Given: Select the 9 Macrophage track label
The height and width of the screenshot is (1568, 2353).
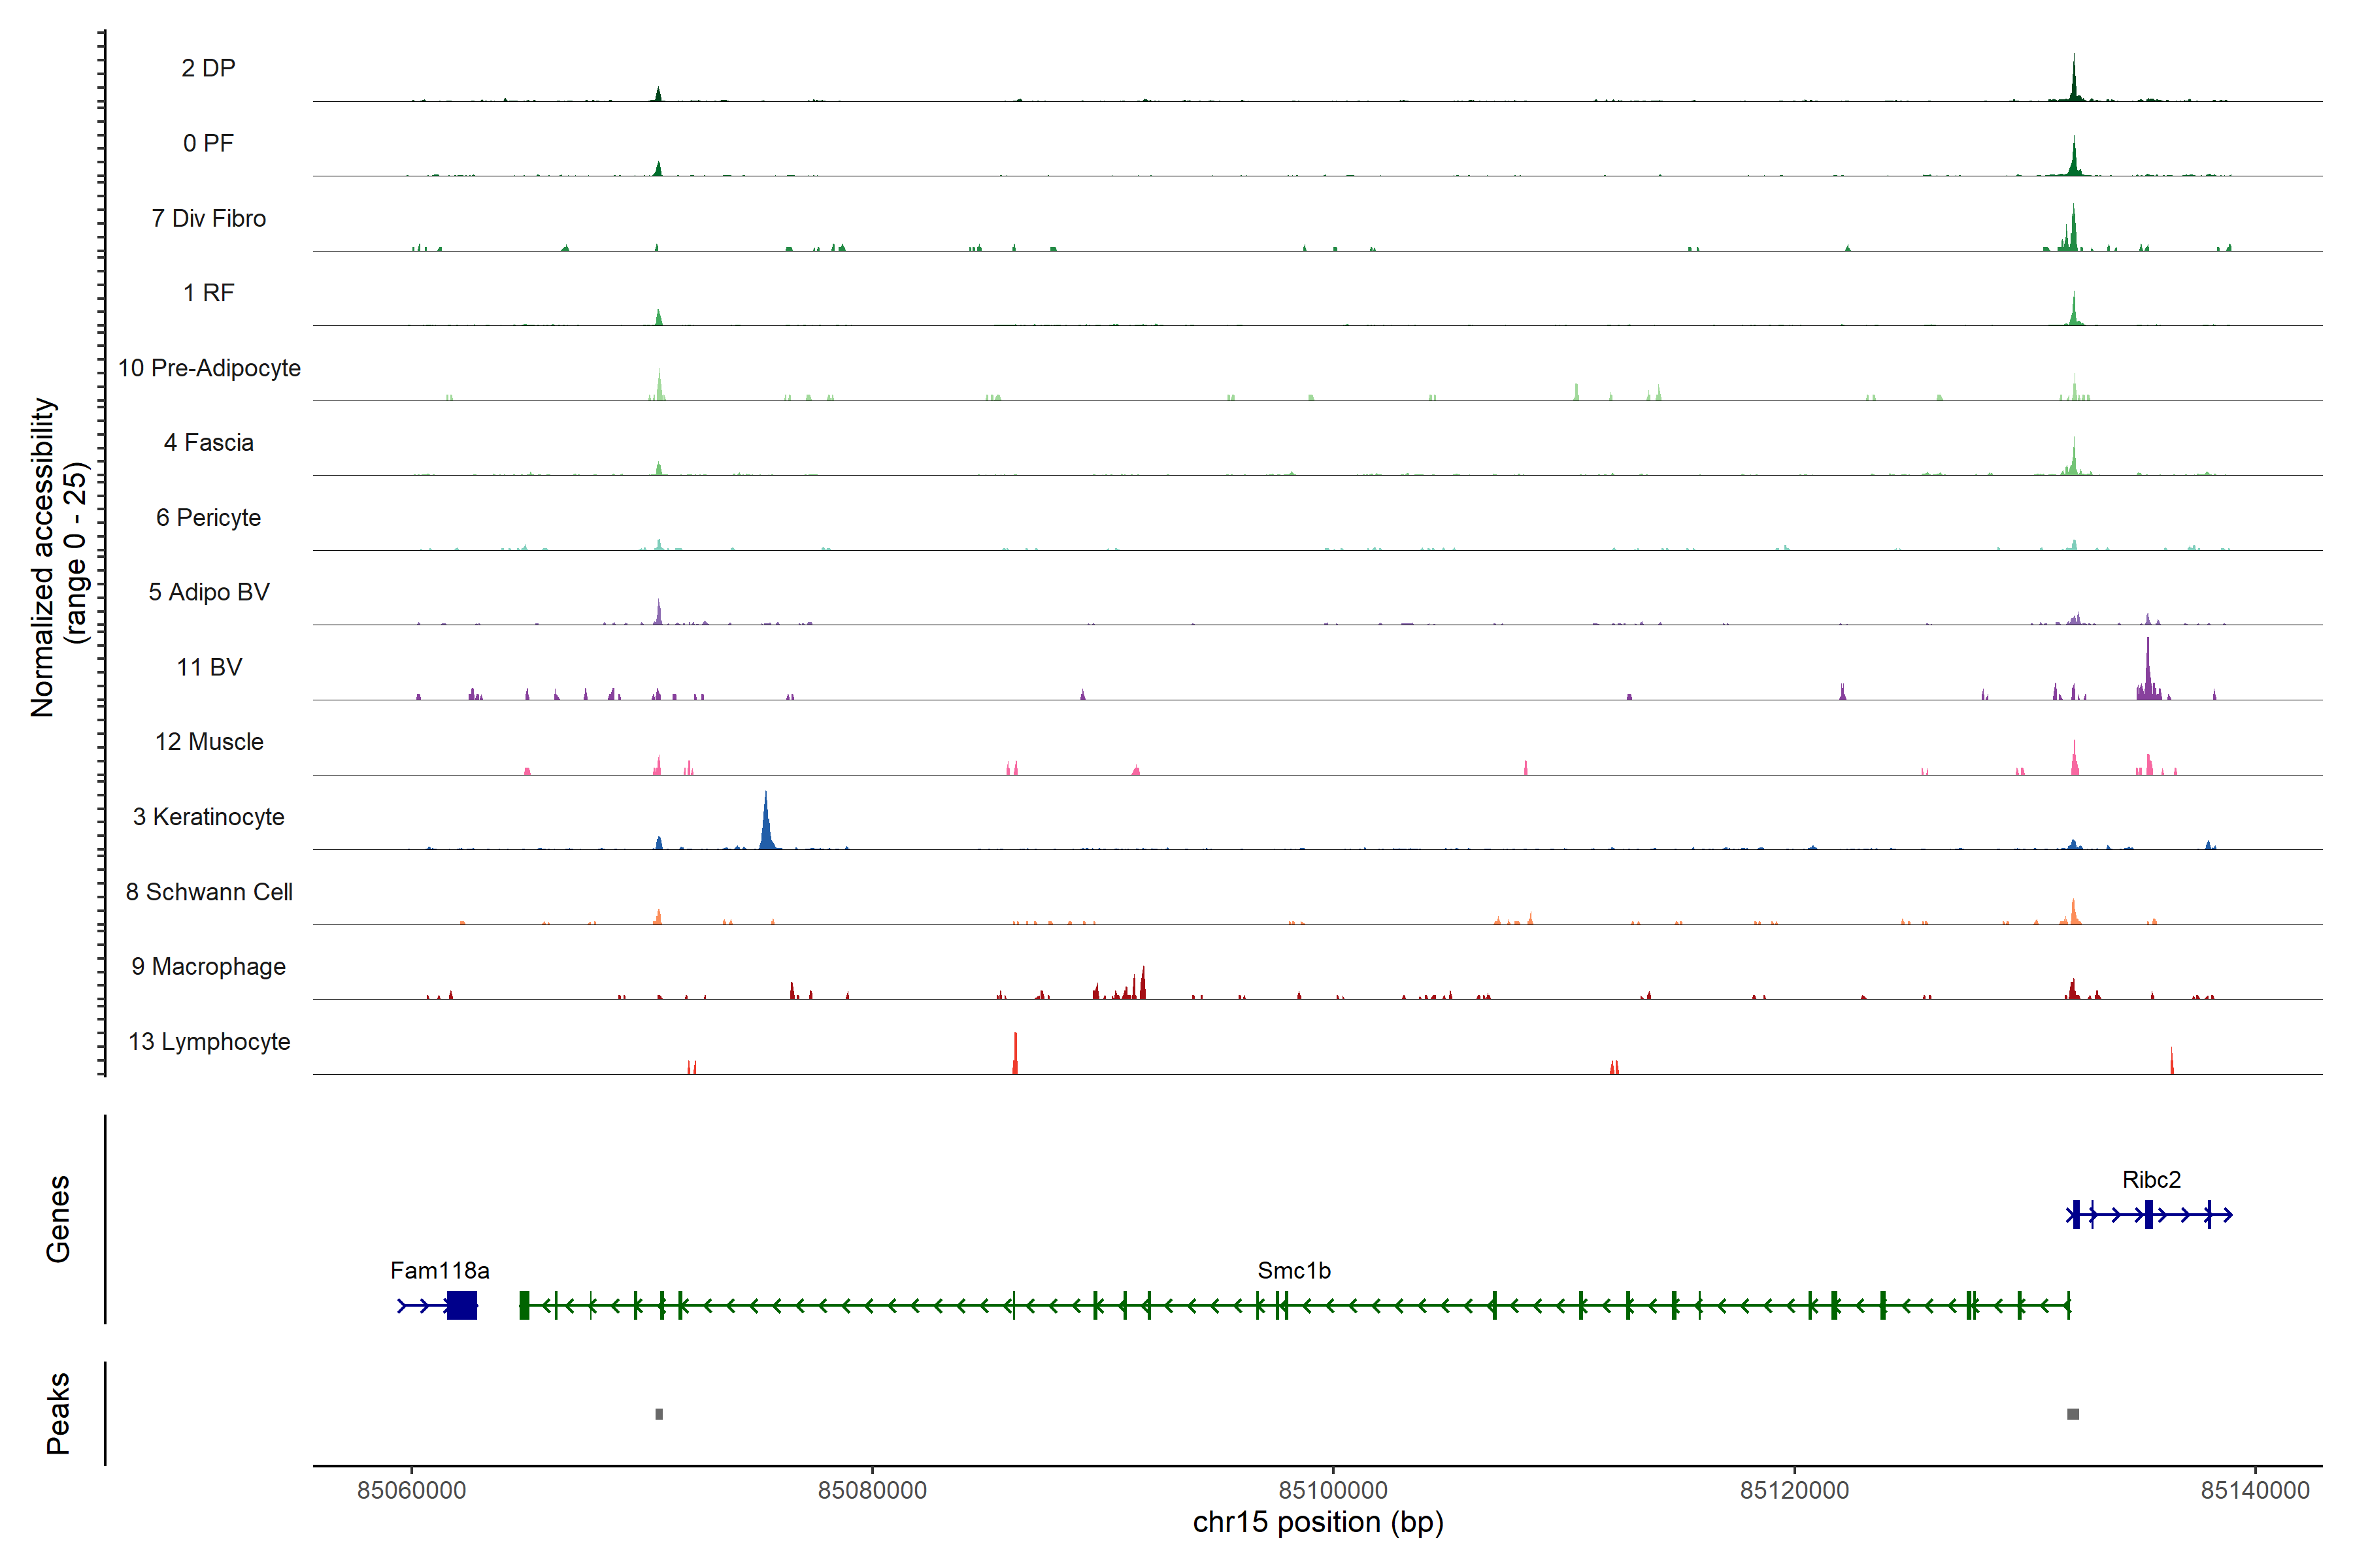Looking at the screenshot, I should tap(208, 967).
